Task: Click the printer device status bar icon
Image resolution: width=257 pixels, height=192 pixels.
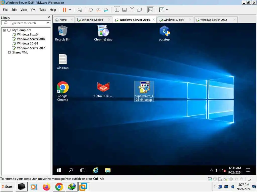Action: pyautogui.click(x=231, y=179)
